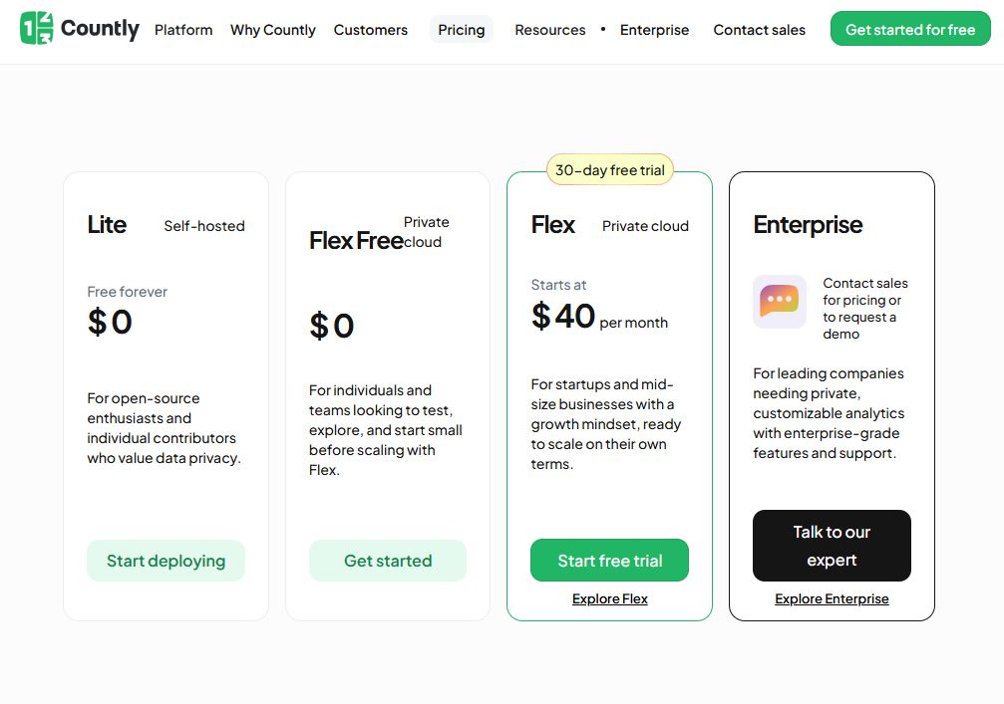Screen dimensions: 1004x704
Task: Open Enterprise from the navigation bar
Action: (x=654, y=30)
